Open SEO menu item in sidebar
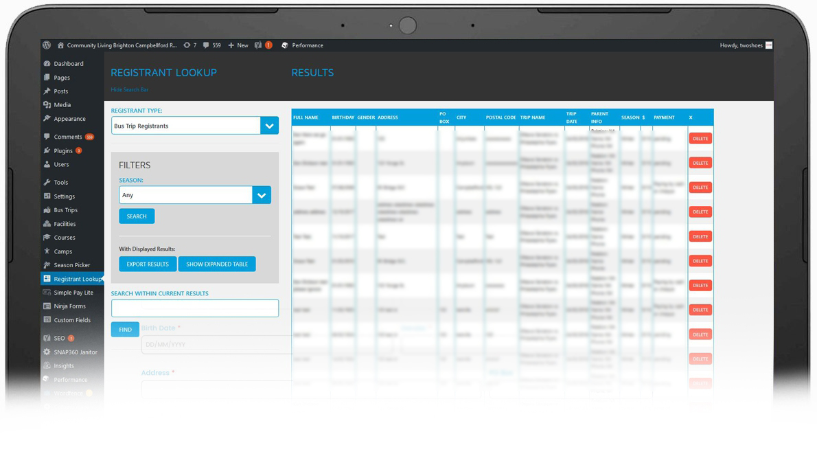This screenshot has width=817, height=454. [59, 339]
